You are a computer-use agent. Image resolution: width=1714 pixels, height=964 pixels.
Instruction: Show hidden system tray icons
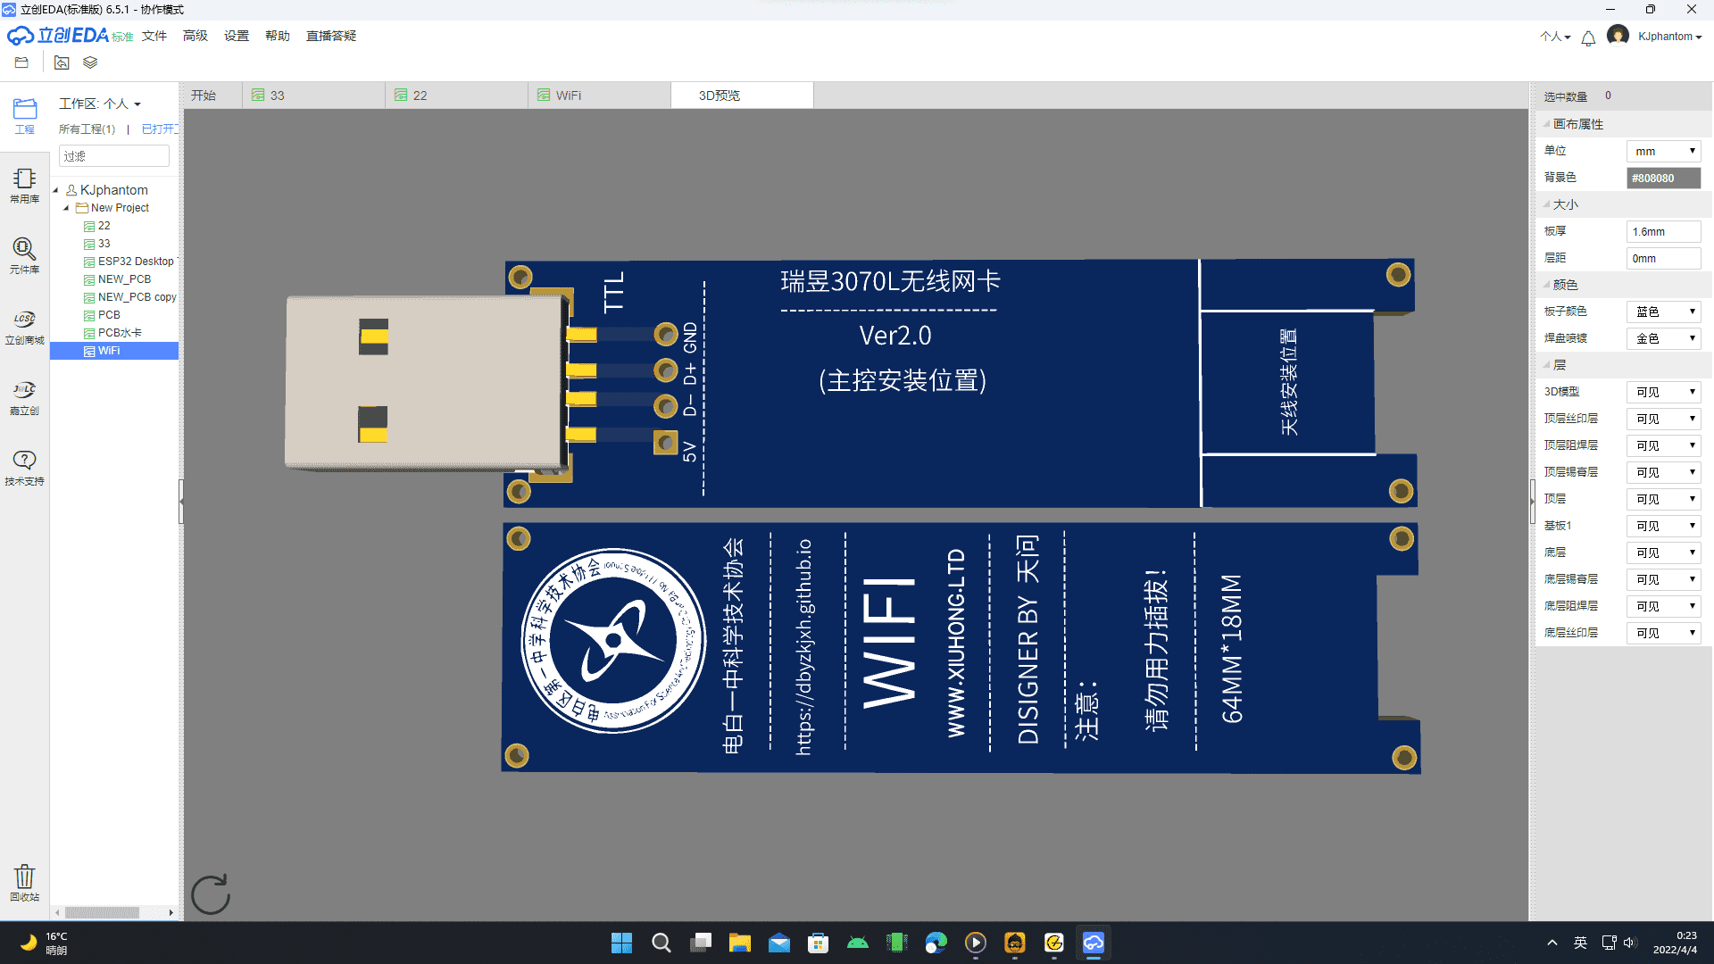tap(1552, 943)
